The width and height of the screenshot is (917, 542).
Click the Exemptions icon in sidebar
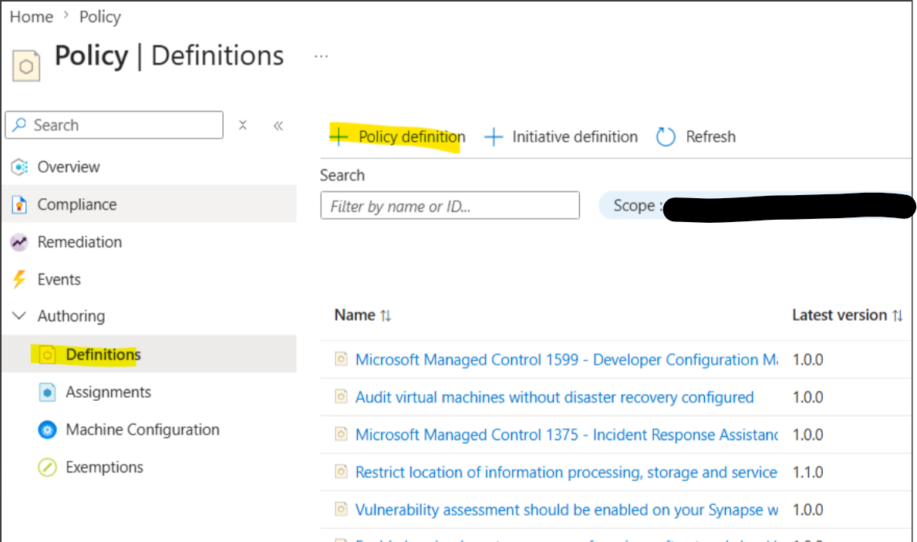[47, 468]
